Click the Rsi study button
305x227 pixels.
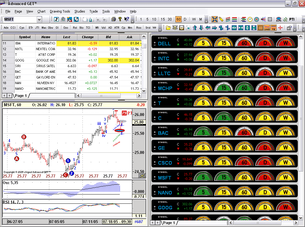point(75,28)
